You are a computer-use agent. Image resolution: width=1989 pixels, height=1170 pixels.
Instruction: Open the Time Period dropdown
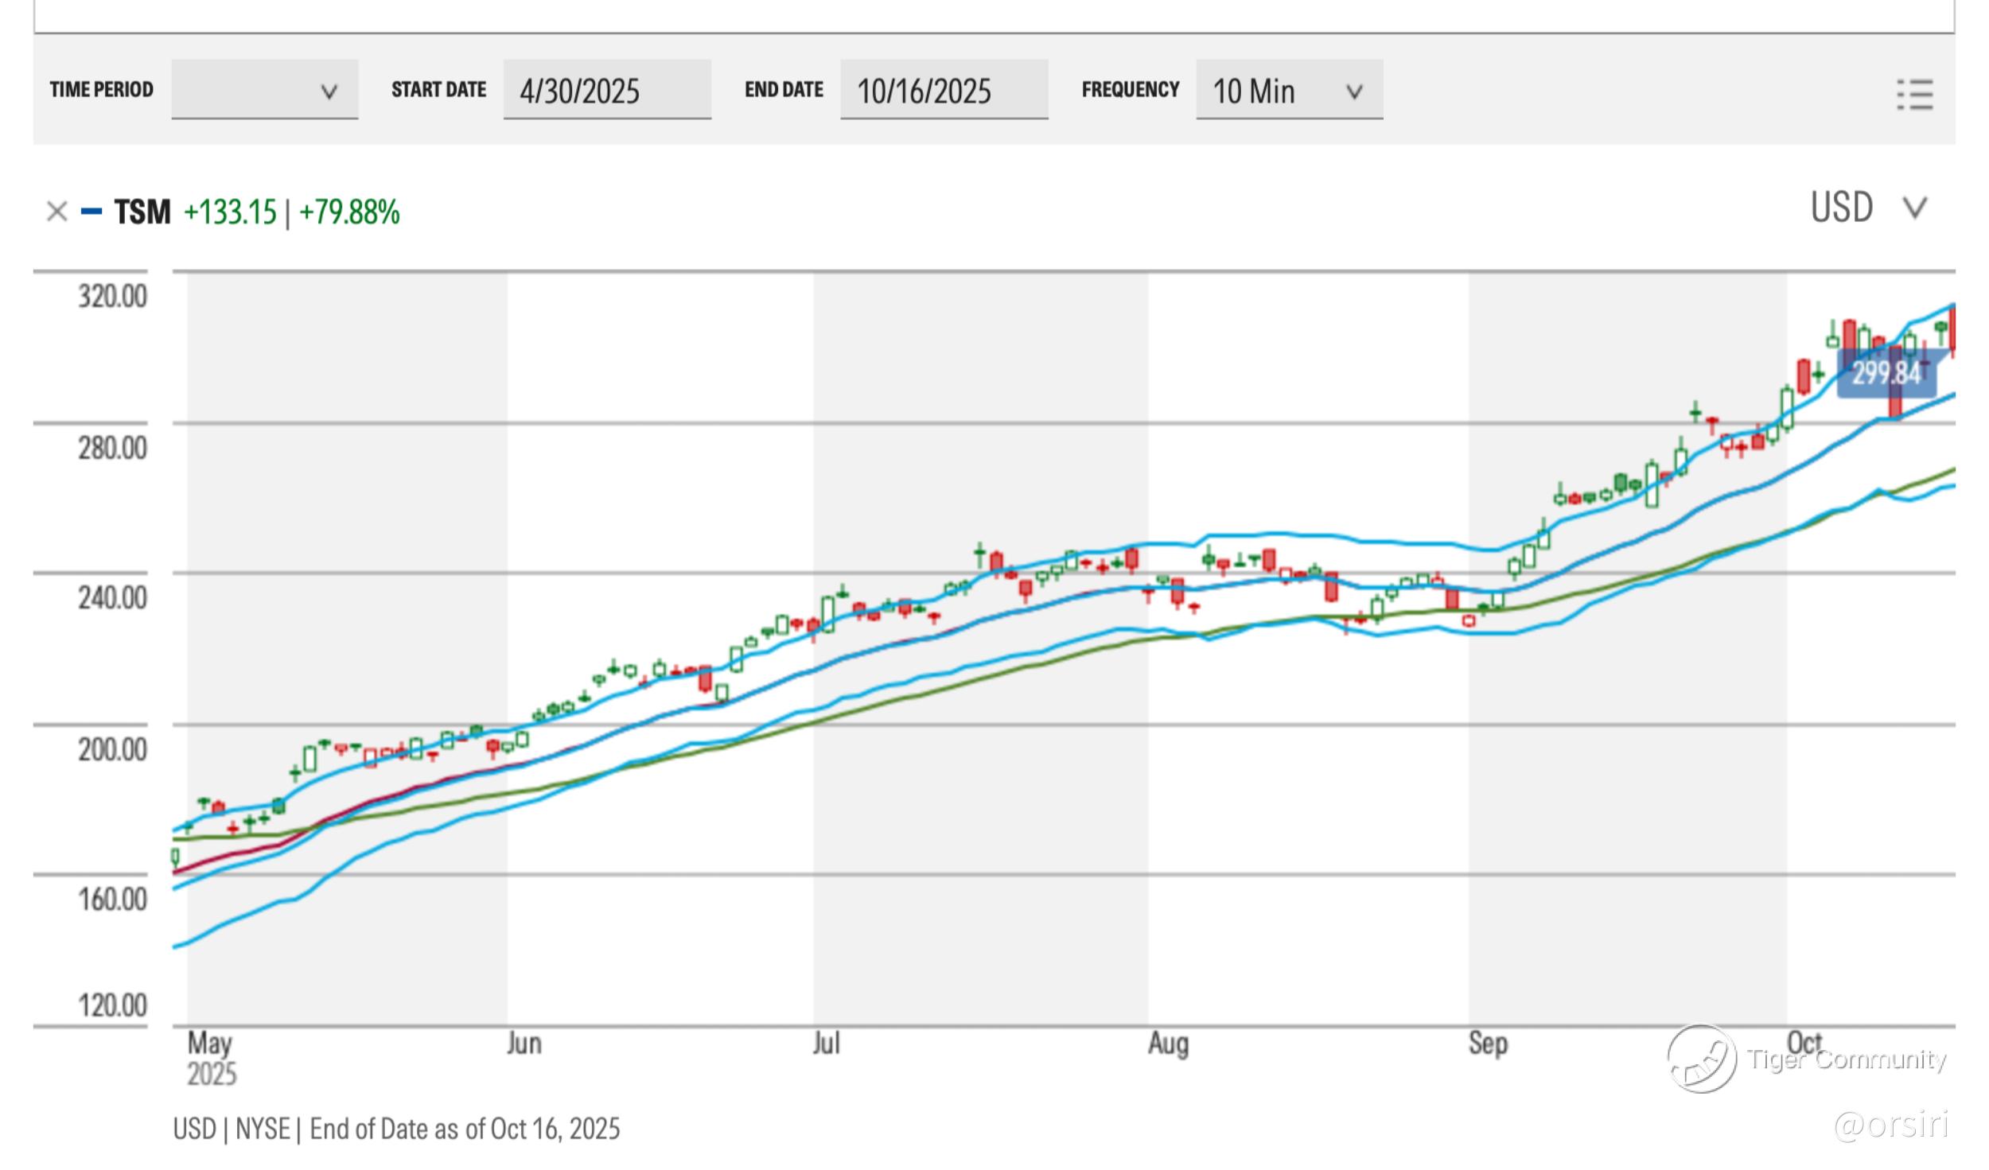(x=264, y=90)
